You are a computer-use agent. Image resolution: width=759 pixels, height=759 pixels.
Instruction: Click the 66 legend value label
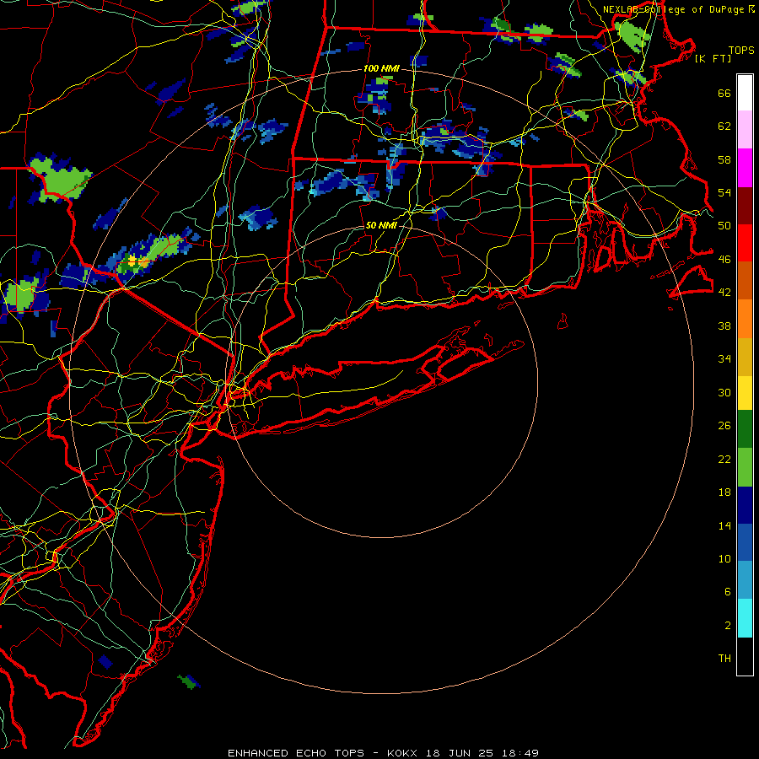pos(724,94)
